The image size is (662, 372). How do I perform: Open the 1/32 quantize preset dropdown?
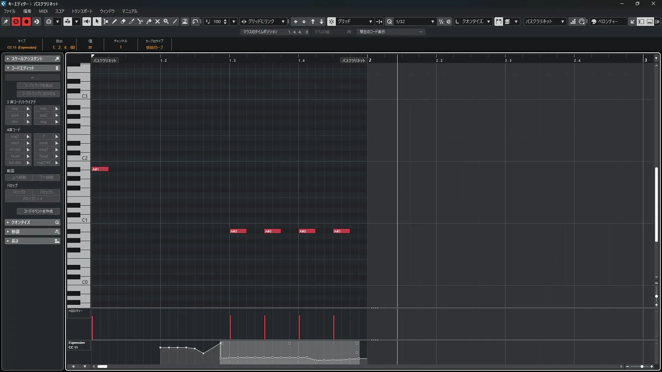(432, 21)
